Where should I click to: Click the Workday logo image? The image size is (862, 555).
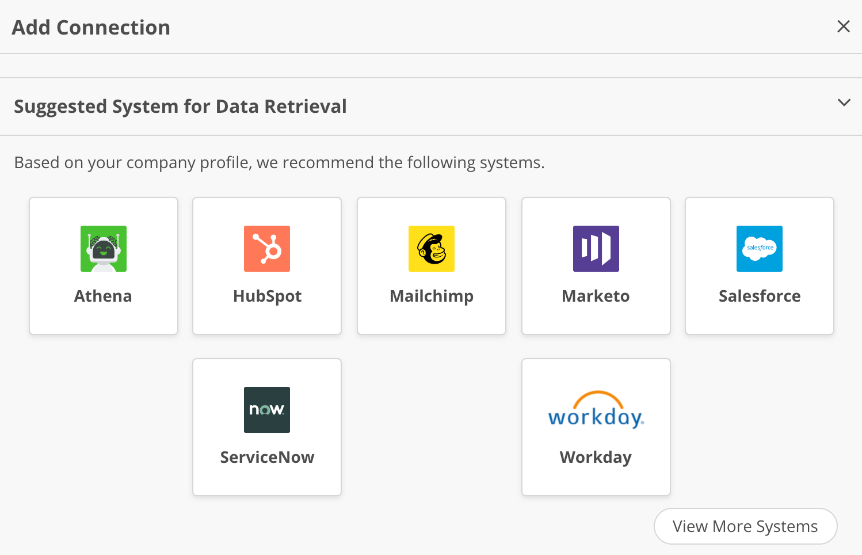pyautogui.click(x=596, y=410)
